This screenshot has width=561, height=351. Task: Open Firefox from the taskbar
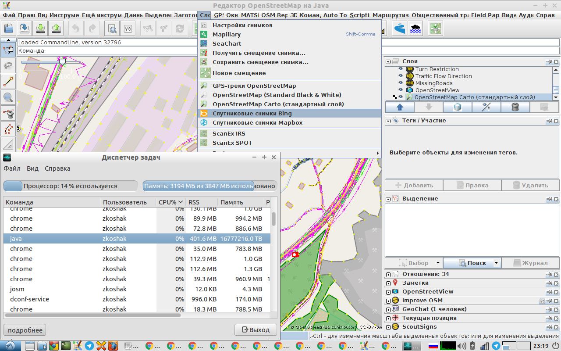tap(113, 346)
